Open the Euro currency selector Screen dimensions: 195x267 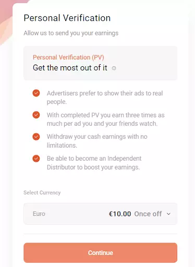[x=101, y=214]
